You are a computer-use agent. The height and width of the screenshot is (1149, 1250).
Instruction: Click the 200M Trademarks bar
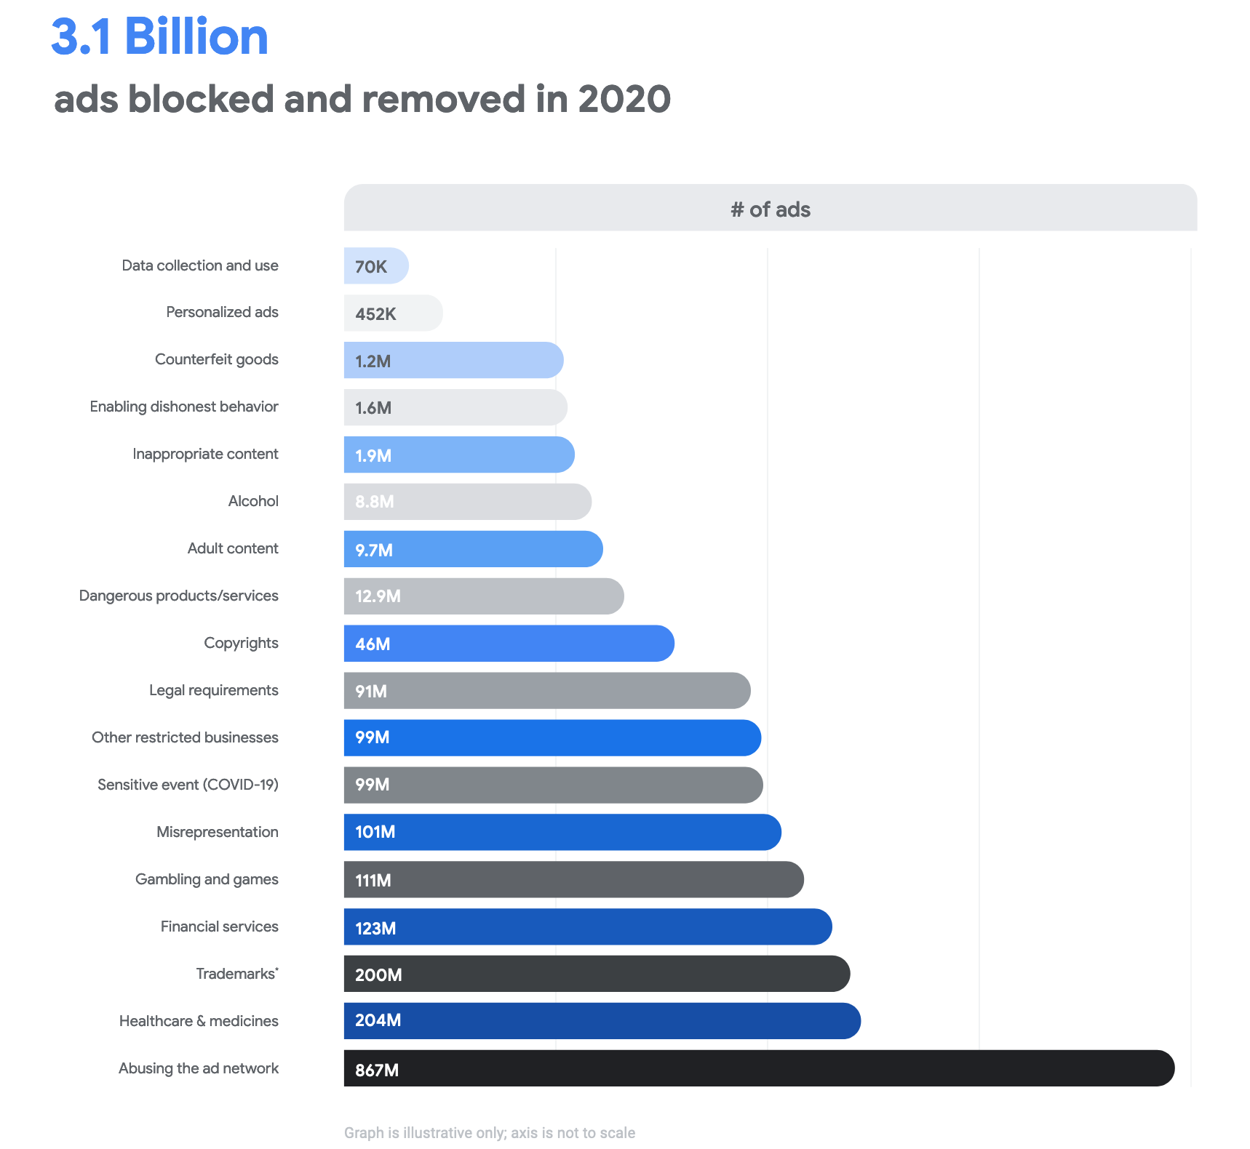(597, 974)
